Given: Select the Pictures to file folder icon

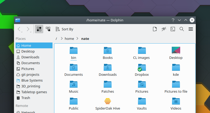Looking at the screenshot, I should pyautogui.click(x=176, y=84).
